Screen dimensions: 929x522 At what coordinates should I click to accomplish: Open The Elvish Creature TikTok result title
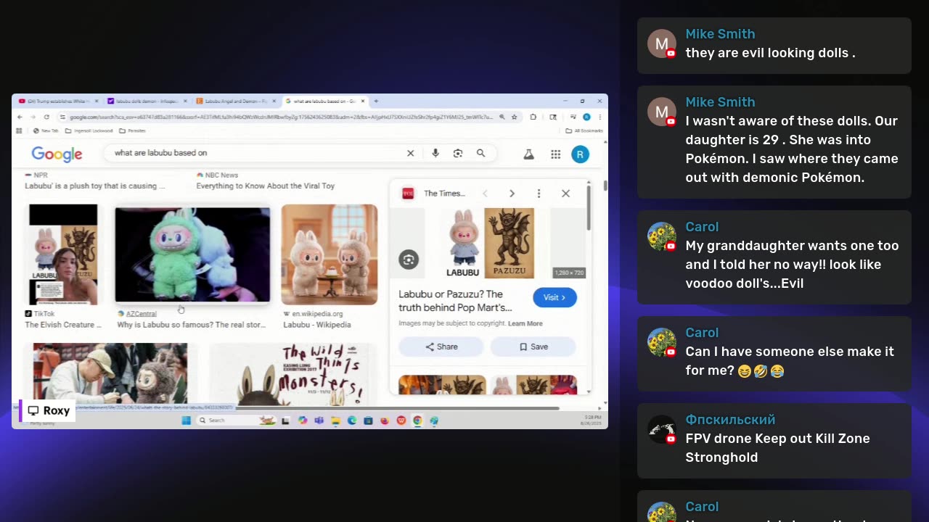64,325
